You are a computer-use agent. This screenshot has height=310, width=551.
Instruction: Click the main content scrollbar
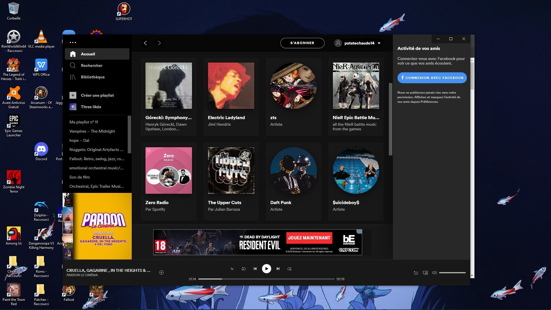coord(390,119)
